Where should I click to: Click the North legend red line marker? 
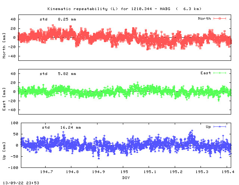pyautogui.click(x=220, y=18)
